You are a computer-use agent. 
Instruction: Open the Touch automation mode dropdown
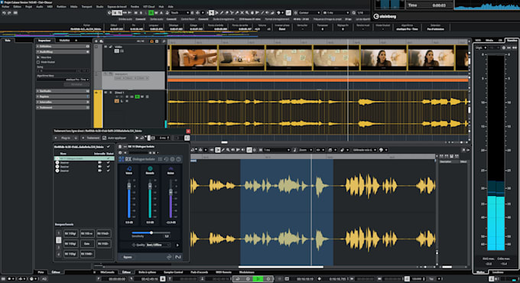point(180,12)
